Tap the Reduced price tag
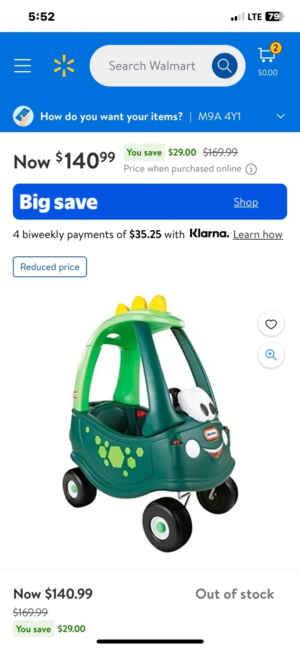 pyautogui.click(x=50, y=267)
